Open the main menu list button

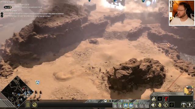(28, 105)
